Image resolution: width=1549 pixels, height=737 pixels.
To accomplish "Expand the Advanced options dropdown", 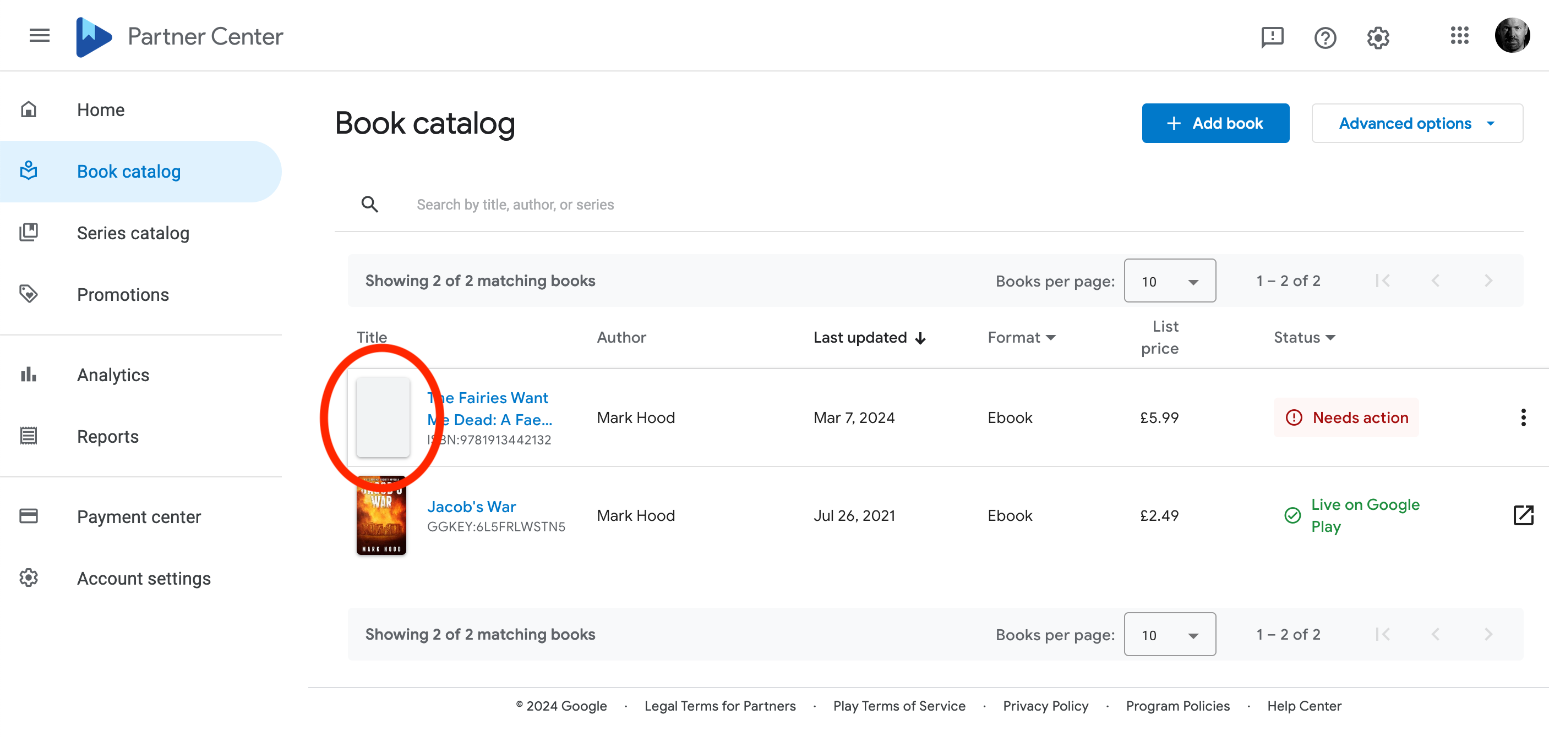I will pyautogui.click(x=1417, y=124).
